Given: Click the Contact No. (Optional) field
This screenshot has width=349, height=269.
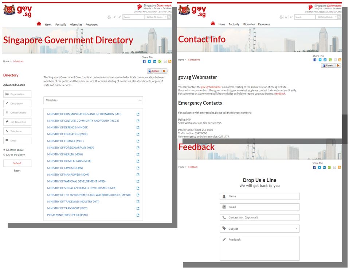Looking at the screenshot, I should pos(259,218).
